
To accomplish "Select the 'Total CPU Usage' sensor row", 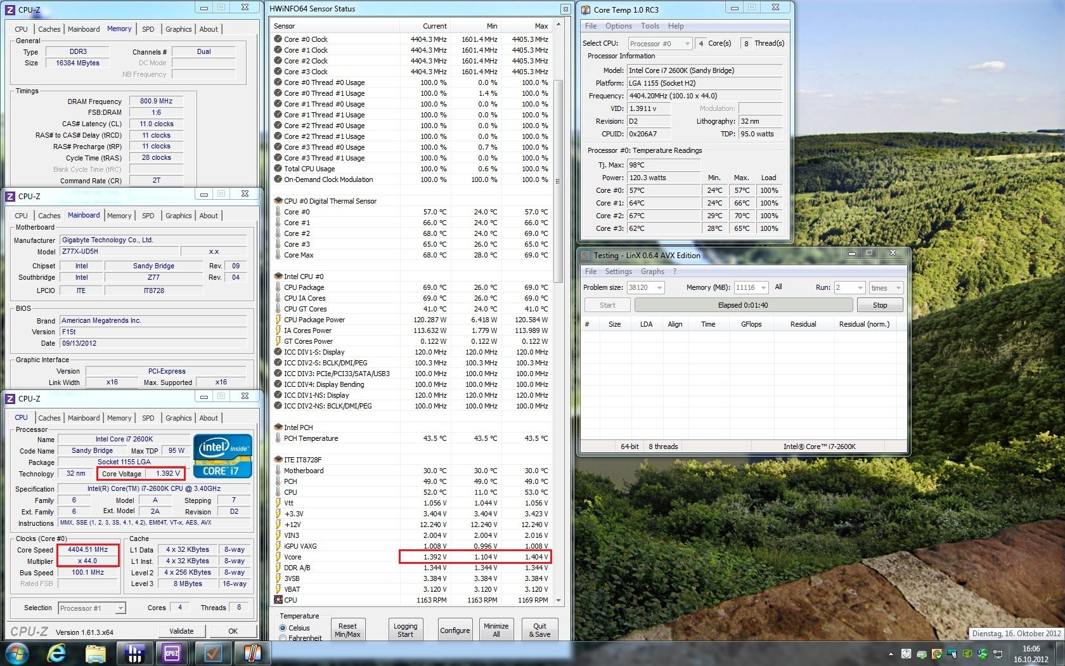I will coord(412,169).
